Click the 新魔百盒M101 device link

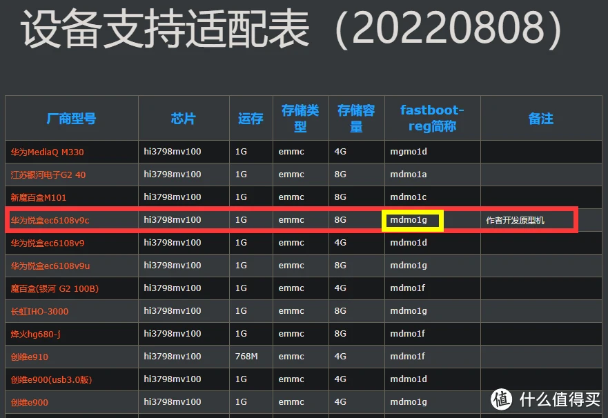tap(39, 198)
